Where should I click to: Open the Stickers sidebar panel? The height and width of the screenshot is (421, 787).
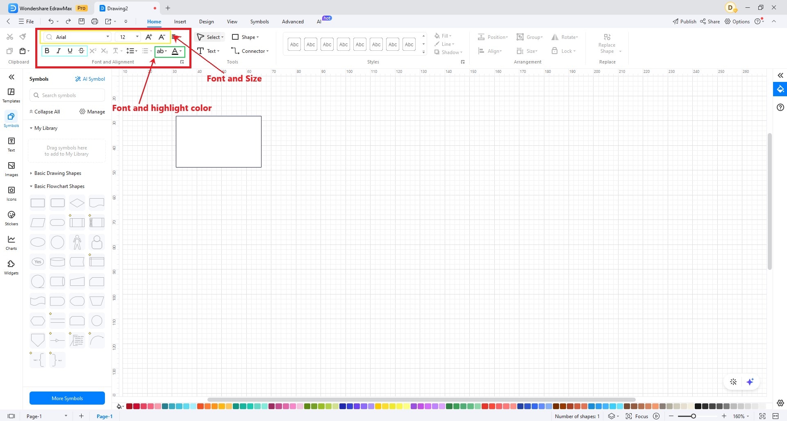tap(11, 218)
